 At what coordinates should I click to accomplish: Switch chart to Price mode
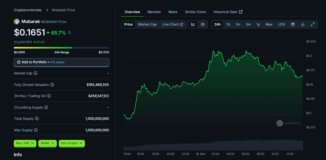pyautogui.click(x=128, y=24)
